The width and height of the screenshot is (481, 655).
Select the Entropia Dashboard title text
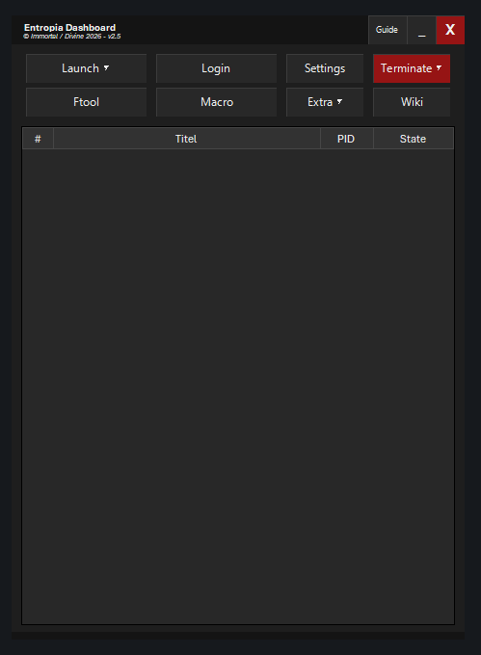(x=69, y=28)
